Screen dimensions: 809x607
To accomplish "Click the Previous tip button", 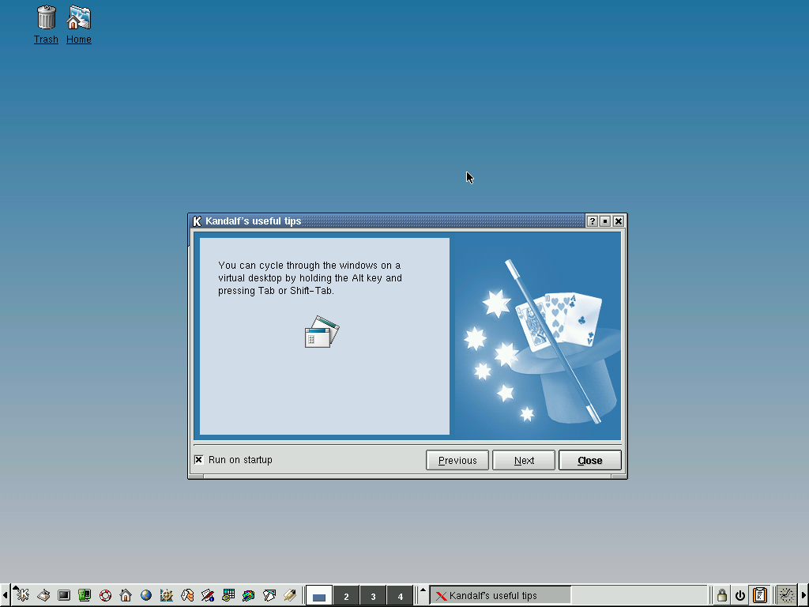I will pyautogui.click(x=457, y=460).
